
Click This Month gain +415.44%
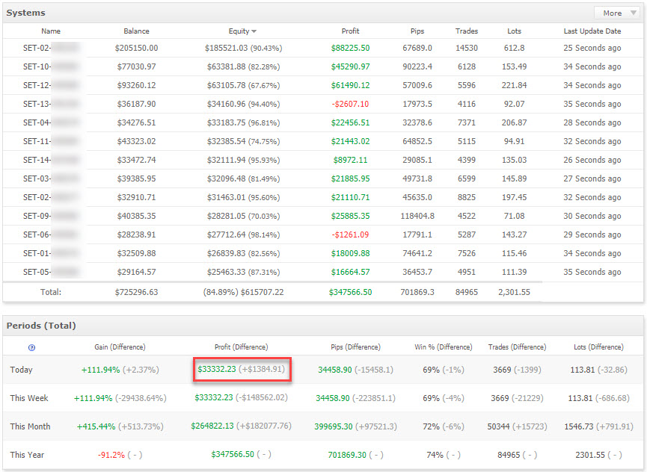[x=96, y=426]
